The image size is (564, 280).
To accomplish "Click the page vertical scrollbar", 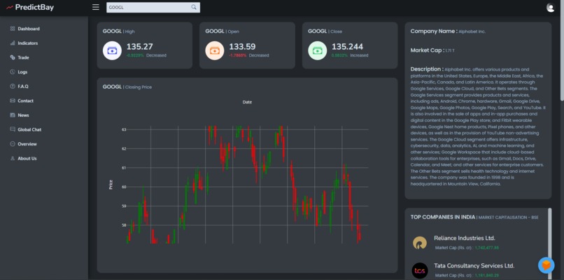I will 562,50.
